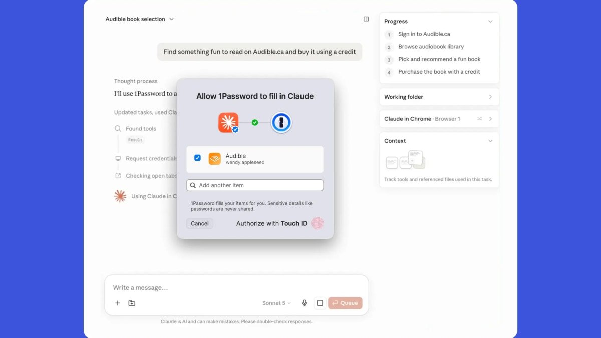The height and width of the screenshot is (338, 601).
Task: Click the step number 1 badge in Progress
Action: coord(389,35)
